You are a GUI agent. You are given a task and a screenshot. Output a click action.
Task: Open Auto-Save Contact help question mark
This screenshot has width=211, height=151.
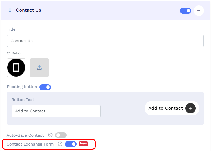(x=50, y=135)
